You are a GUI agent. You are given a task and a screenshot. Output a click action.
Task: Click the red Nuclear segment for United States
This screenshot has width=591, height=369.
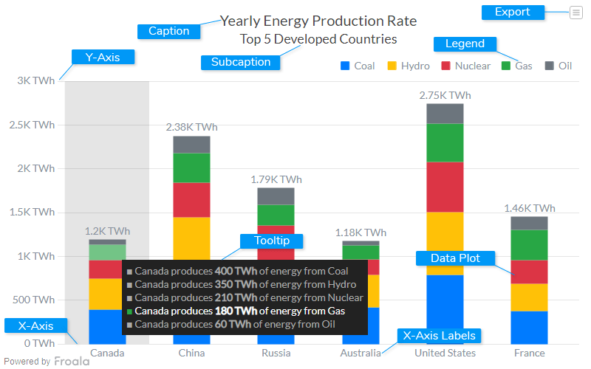point(445,187)
